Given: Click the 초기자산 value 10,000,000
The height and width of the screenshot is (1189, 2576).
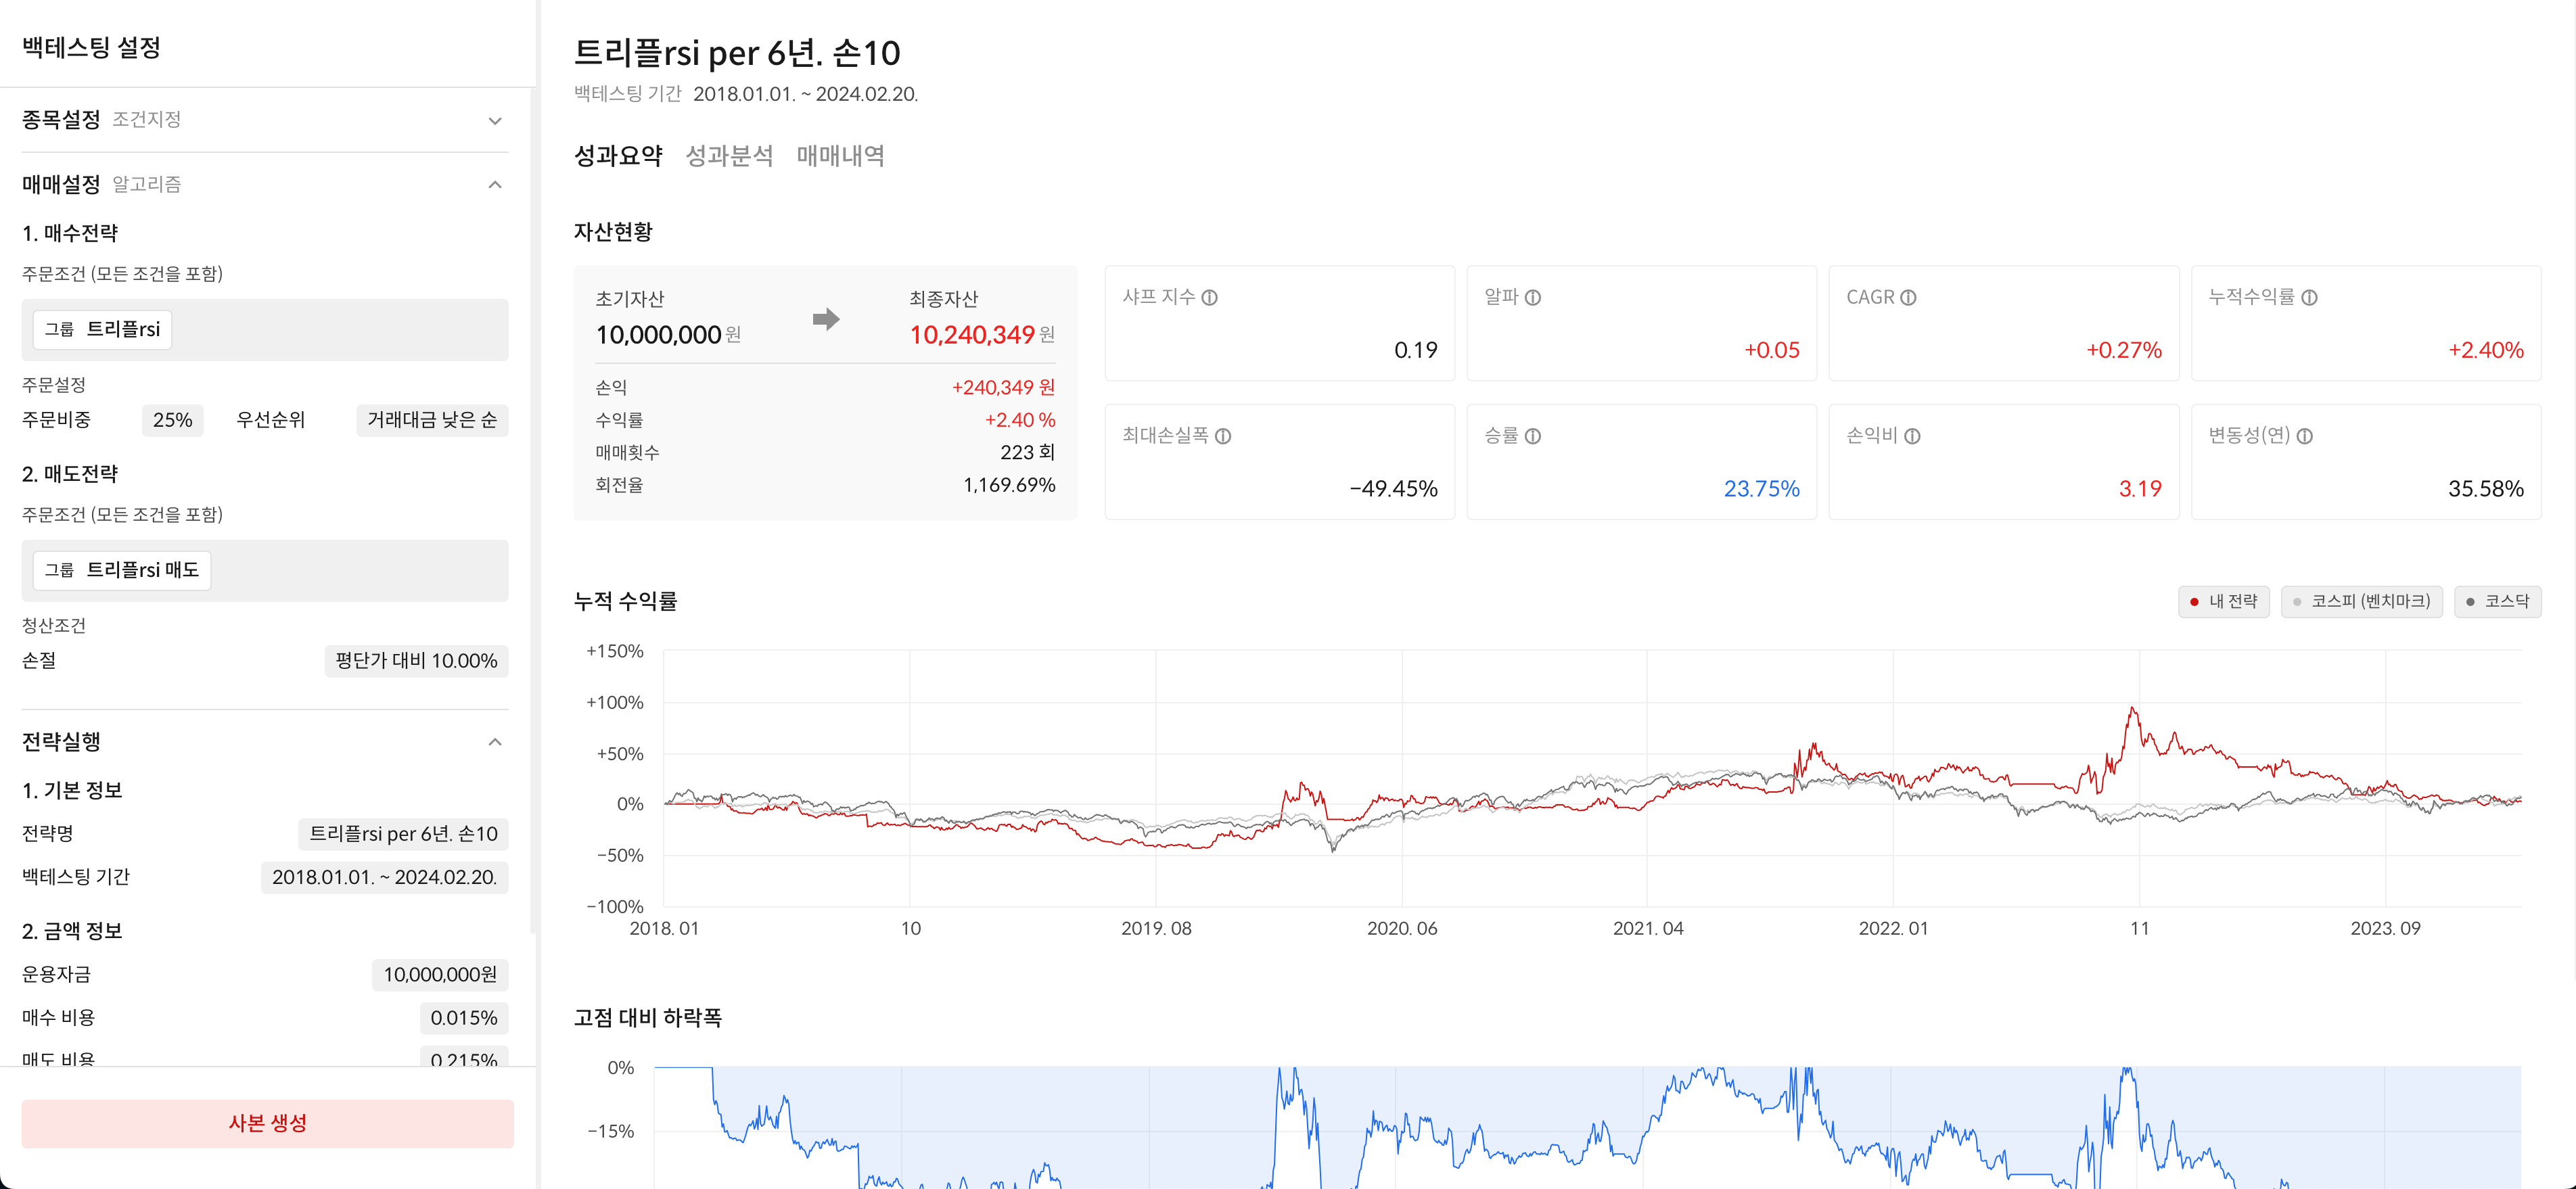Looking at the screenshot, I should pyautogui.click(x=658, y=335).
